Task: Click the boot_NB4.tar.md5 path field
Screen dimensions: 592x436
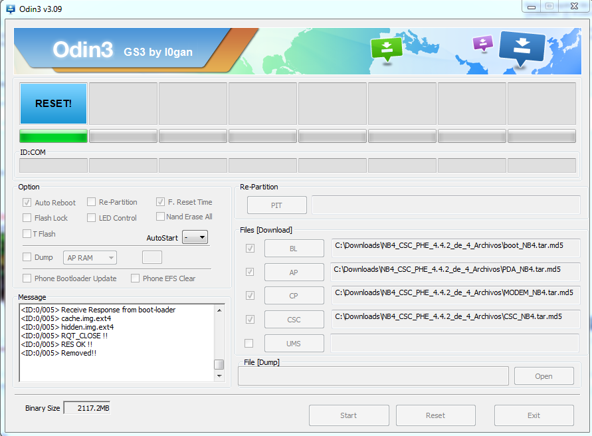Action: [x=456, y=248]
